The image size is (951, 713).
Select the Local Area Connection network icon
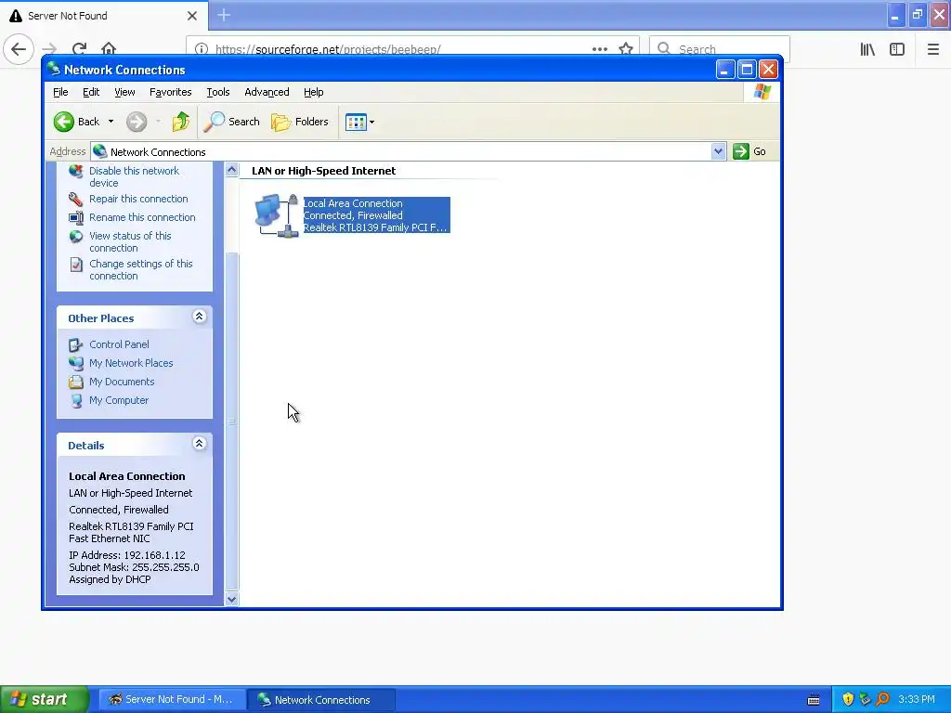point(277,215)
